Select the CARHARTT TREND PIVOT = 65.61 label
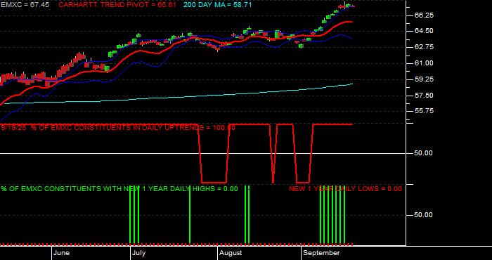The width and height of the screenshot is (492, 260). (x=117, y=5)
